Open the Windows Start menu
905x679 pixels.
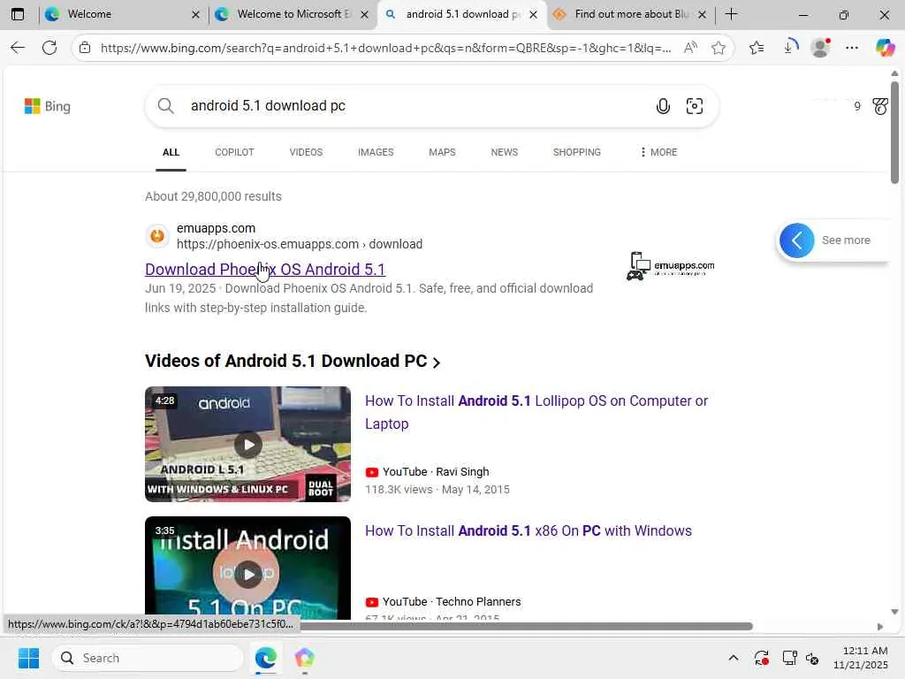28,658
